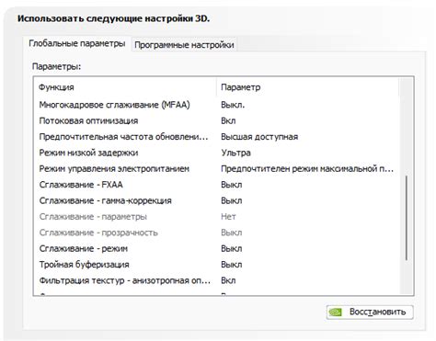436x341 pixels.
Task: Open the Выкл. value for MFAA
Action: tap(233, 105)
